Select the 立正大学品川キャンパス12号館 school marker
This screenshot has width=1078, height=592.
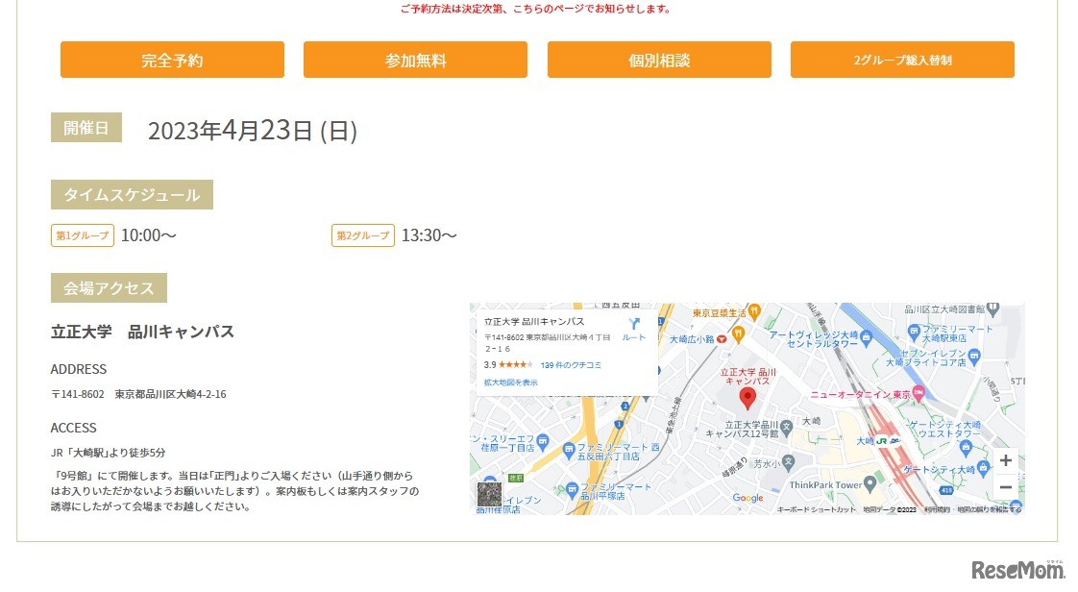(787, 427)
